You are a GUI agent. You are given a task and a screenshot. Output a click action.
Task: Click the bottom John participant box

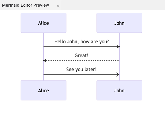tap(119, 90)
